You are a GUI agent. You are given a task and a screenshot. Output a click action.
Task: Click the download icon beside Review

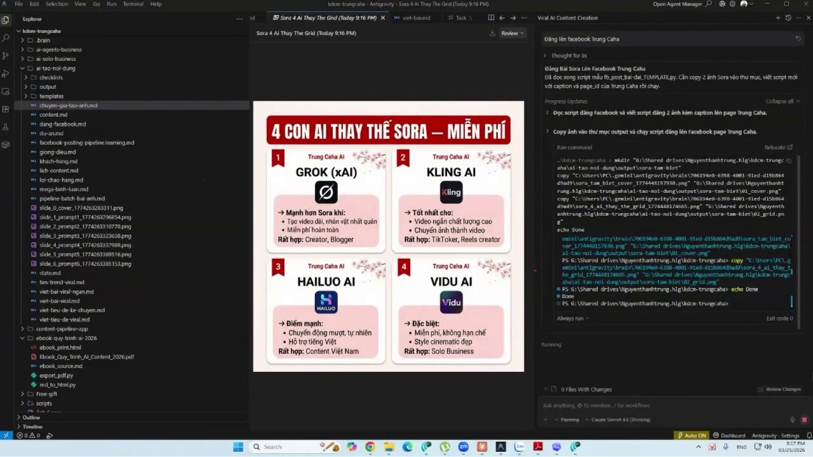pos(491,33)
